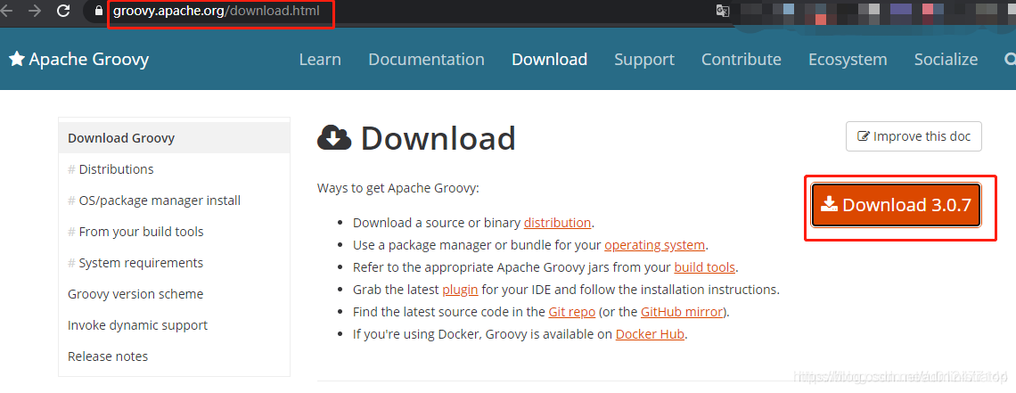This screenshot has width=1016, height=393.
Task: Click the groovy.apache.org address bar URL
Action: [217, 11]
